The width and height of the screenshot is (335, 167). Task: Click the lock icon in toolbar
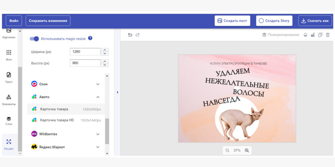(312, 35)
